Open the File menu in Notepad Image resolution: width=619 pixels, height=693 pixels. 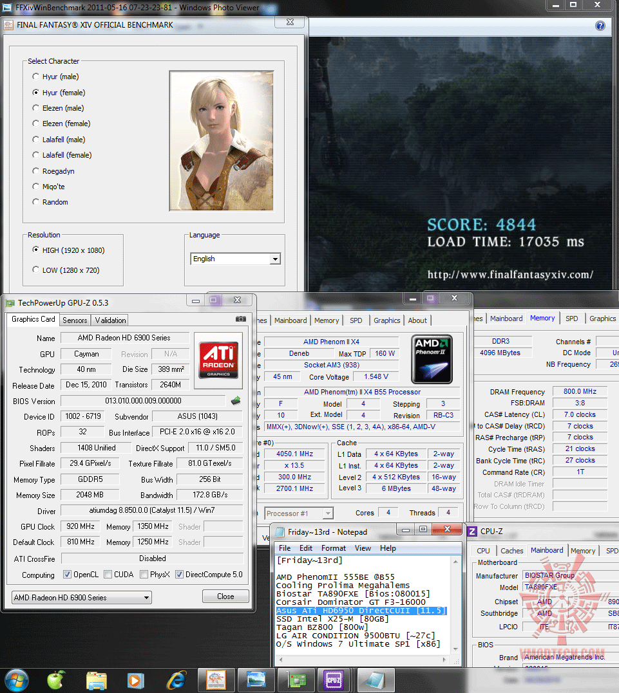pyautogui.click(x=285, y=548)
